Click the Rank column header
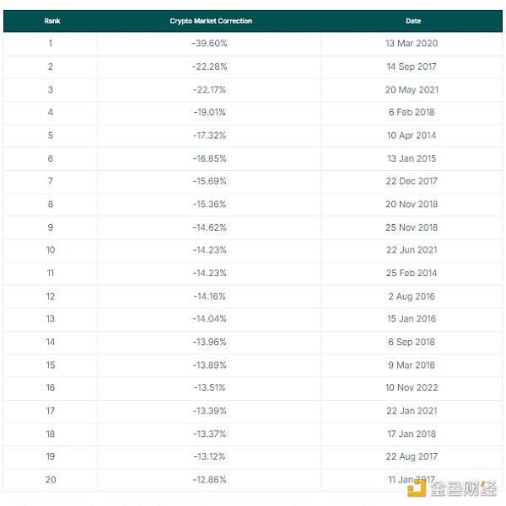Viewport: 506px width, 506px height. tap(51, 21)
